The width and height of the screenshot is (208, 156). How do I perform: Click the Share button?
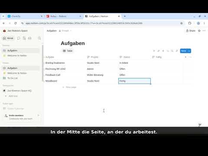pos(191,31)
